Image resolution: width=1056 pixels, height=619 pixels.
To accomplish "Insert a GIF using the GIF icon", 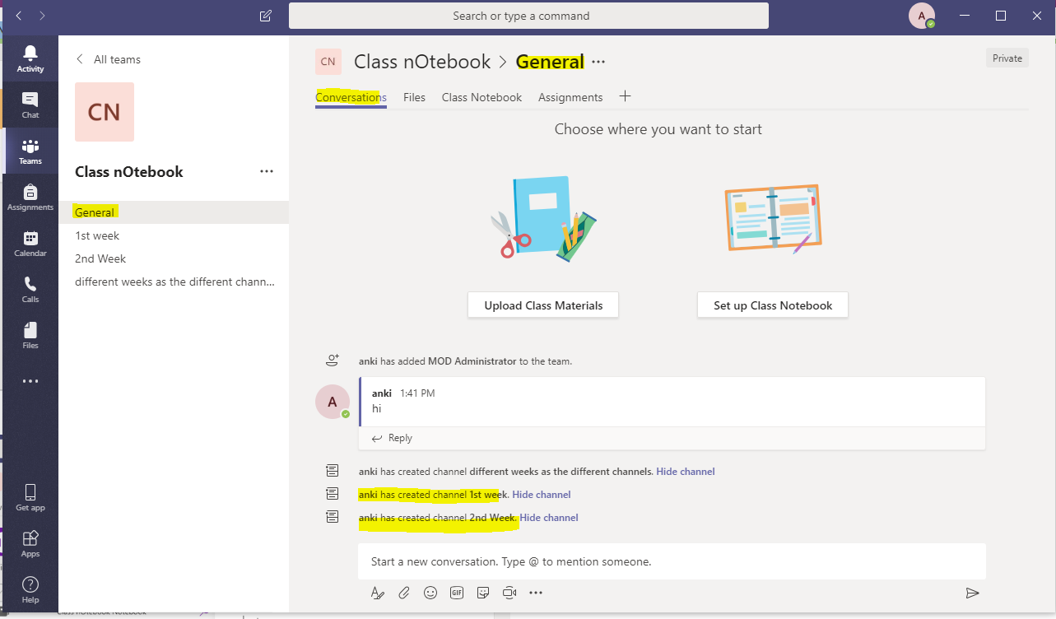I will click(x=457, y=593).
